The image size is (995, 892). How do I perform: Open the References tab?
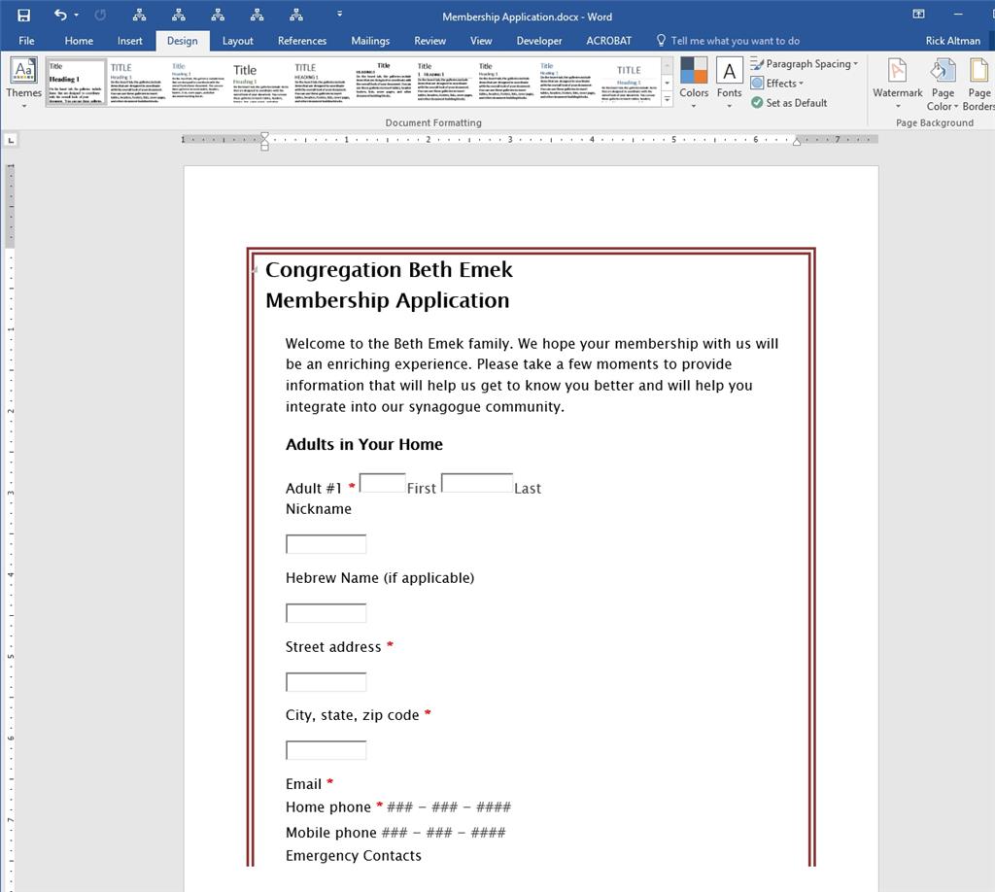click(302, 41)
